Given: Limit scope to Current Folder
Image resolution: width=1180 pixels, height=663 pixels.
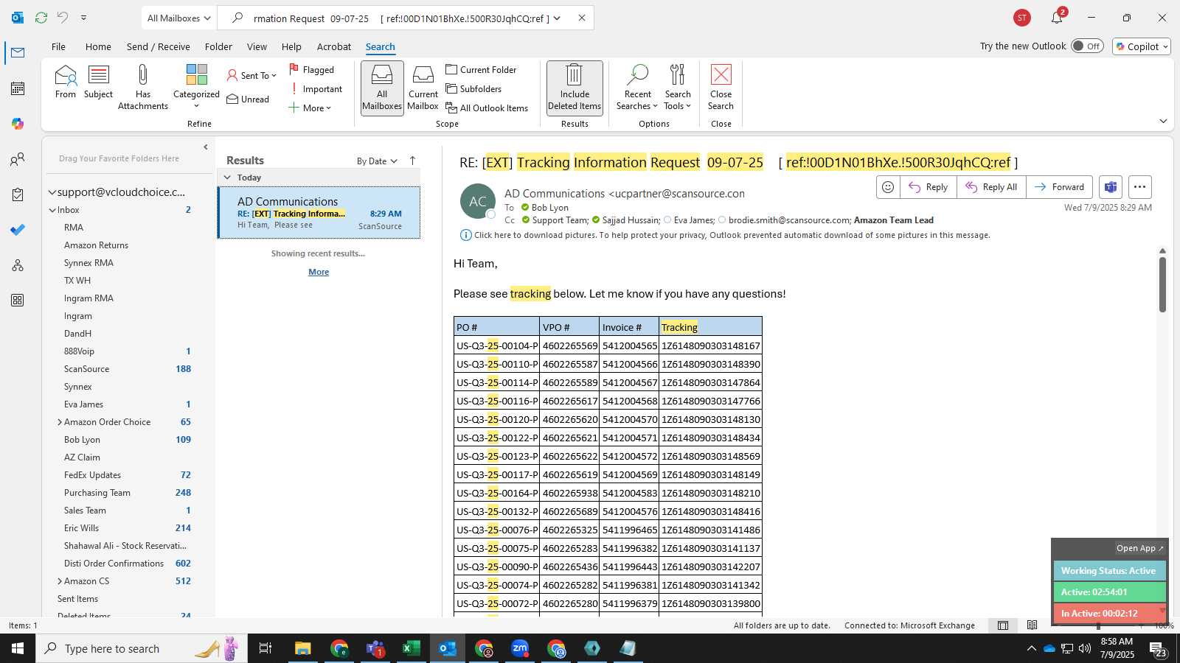Looking at the screenshot, I should tap(481, 69).
